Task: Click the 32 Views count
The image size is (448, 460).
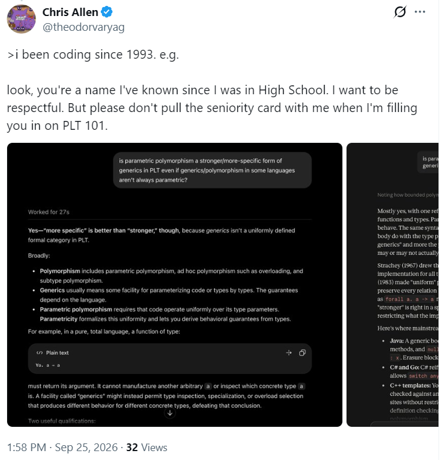Action: click(x=147, y=448)
